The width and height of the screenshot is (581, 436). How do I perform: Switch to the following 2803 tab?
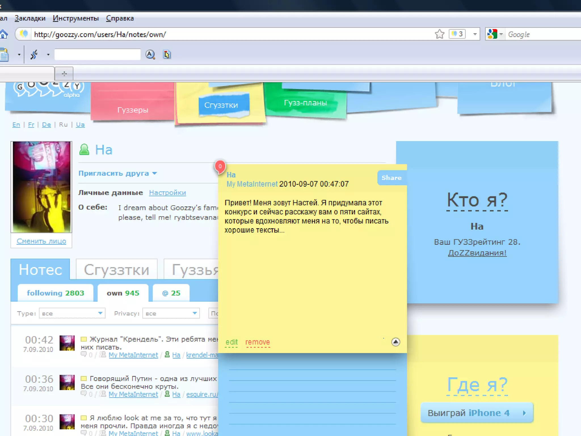click(56, 293)
